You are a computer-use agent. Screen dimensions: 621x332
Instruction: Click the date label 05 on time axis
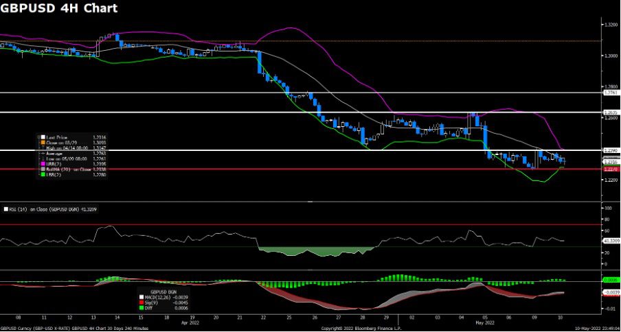tap(486, 318)
